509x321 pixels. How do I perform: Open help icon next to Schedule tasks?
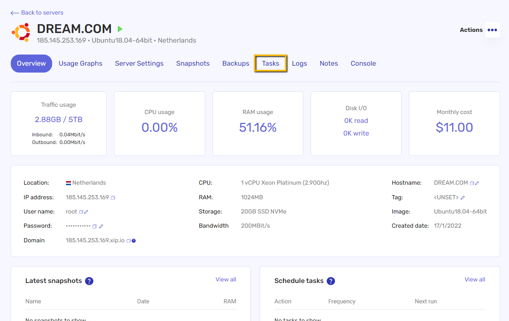tap(331, 281)
